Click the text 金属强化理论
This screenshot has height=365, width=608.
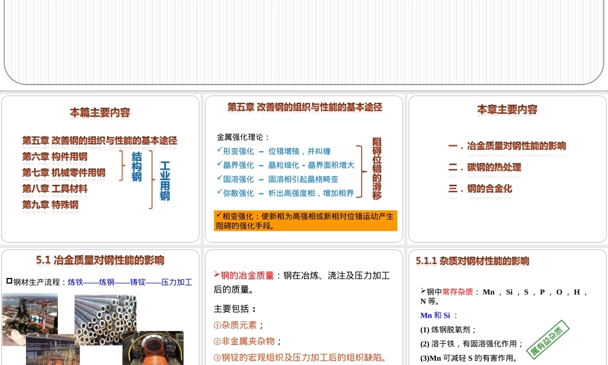tap(243, 137)
